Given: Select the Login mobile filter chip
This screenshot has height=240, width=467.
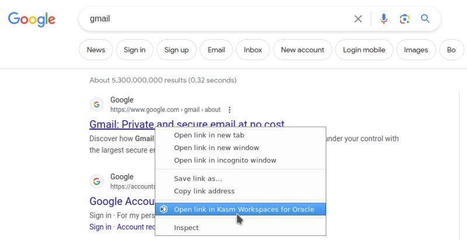Looking at the screenshot, I should (x=364, y=50).
